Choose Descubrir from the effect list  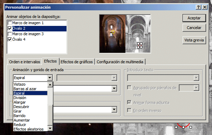pyautogui.click(x=21, y=107)
